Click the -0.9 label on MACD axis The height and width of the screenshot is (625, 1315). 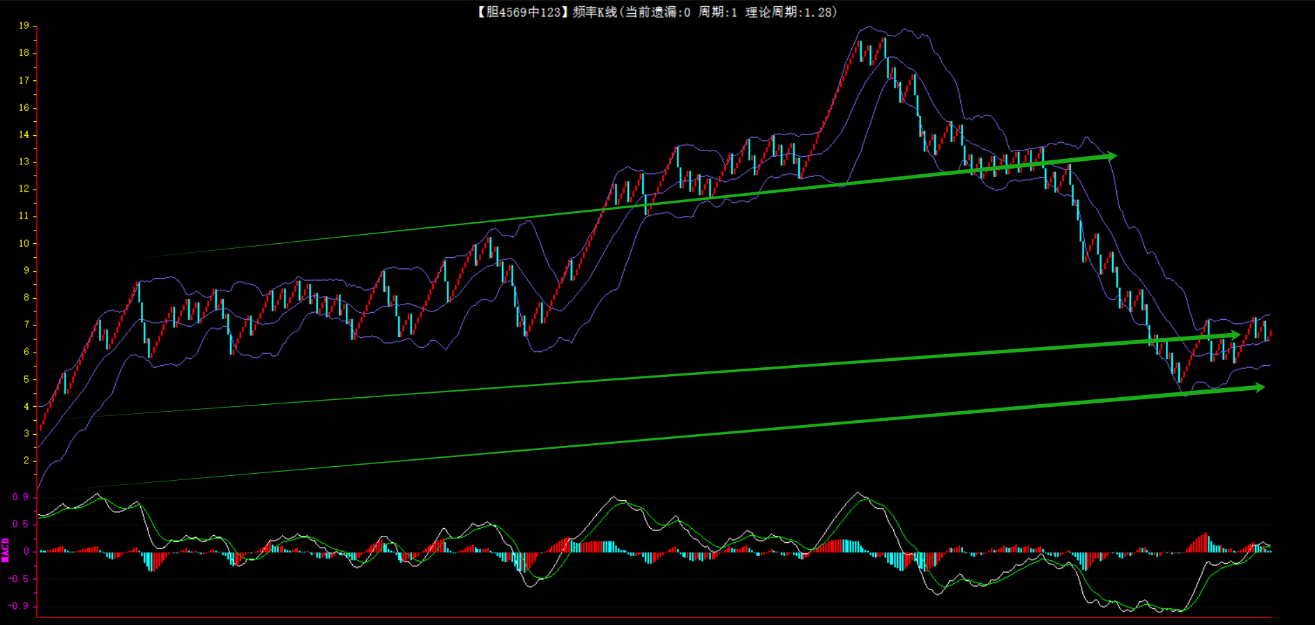point(19,605)
